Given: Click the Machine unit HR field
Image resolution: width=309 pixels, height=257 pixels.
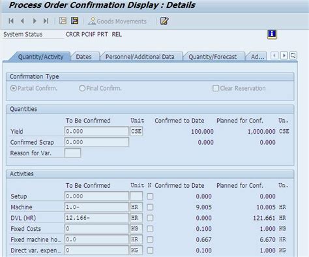Looking at the screenshot, I should click(x=136, y=207).
